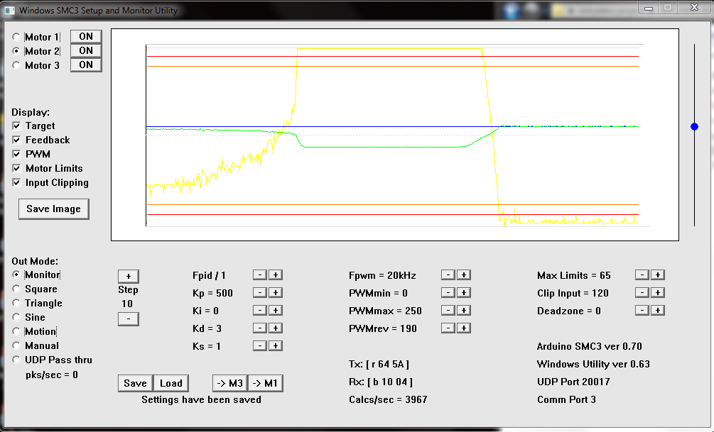Raise Max Limits with plus button
This screenshot has height=432, width=714.
(657, 275)
